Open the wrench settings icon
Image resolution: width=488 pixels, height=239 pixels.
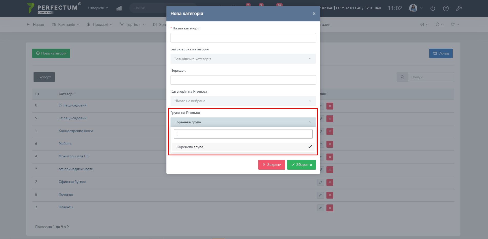459,8
